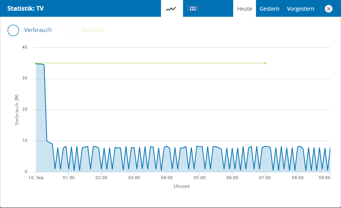Click the Zustand line end marker at 07:00
341x208 pixels.
point(265,63)
